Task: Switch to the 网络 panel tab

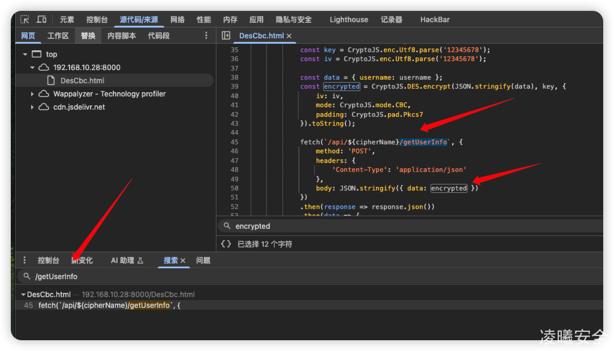Action: click(x=177, y=20)
